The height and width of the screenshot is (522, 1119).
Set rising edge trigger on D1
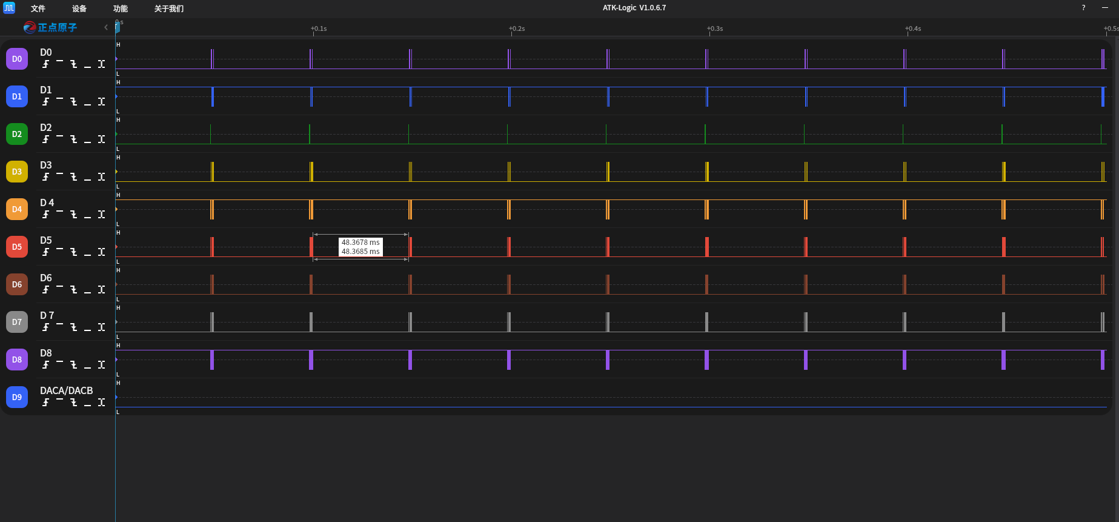point(45,102)
